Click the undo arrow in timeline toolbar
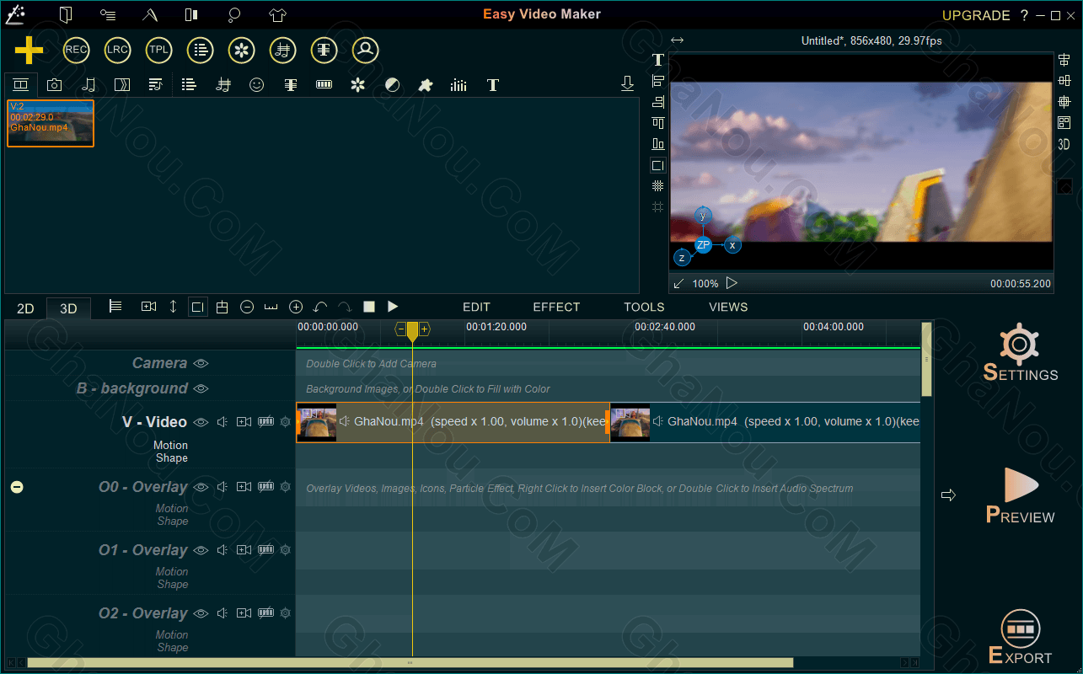1083x674 pixels. [x=320, y=308]
